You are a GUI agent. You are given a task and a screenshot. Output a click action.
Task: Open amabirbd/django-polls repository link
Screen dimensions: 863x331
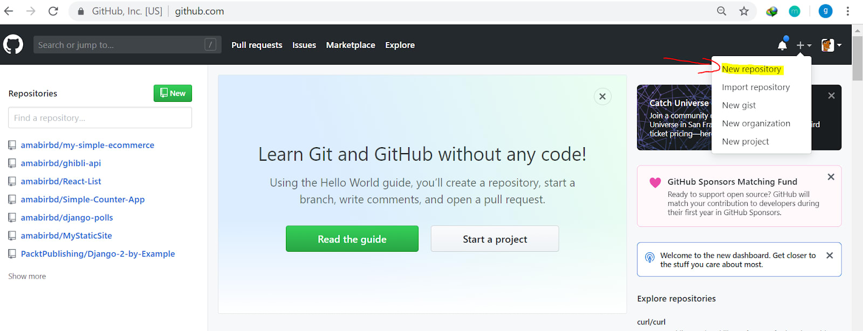(x=67, y=217)
